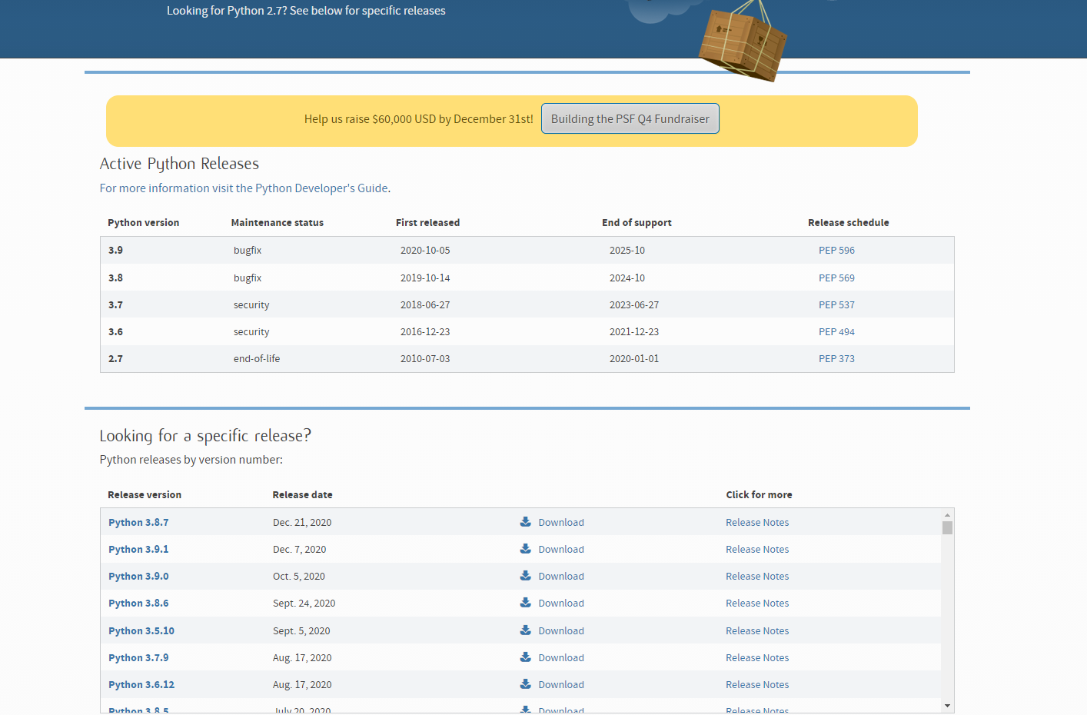Open Python 3.6.12 release page

(x=141, y=685)
